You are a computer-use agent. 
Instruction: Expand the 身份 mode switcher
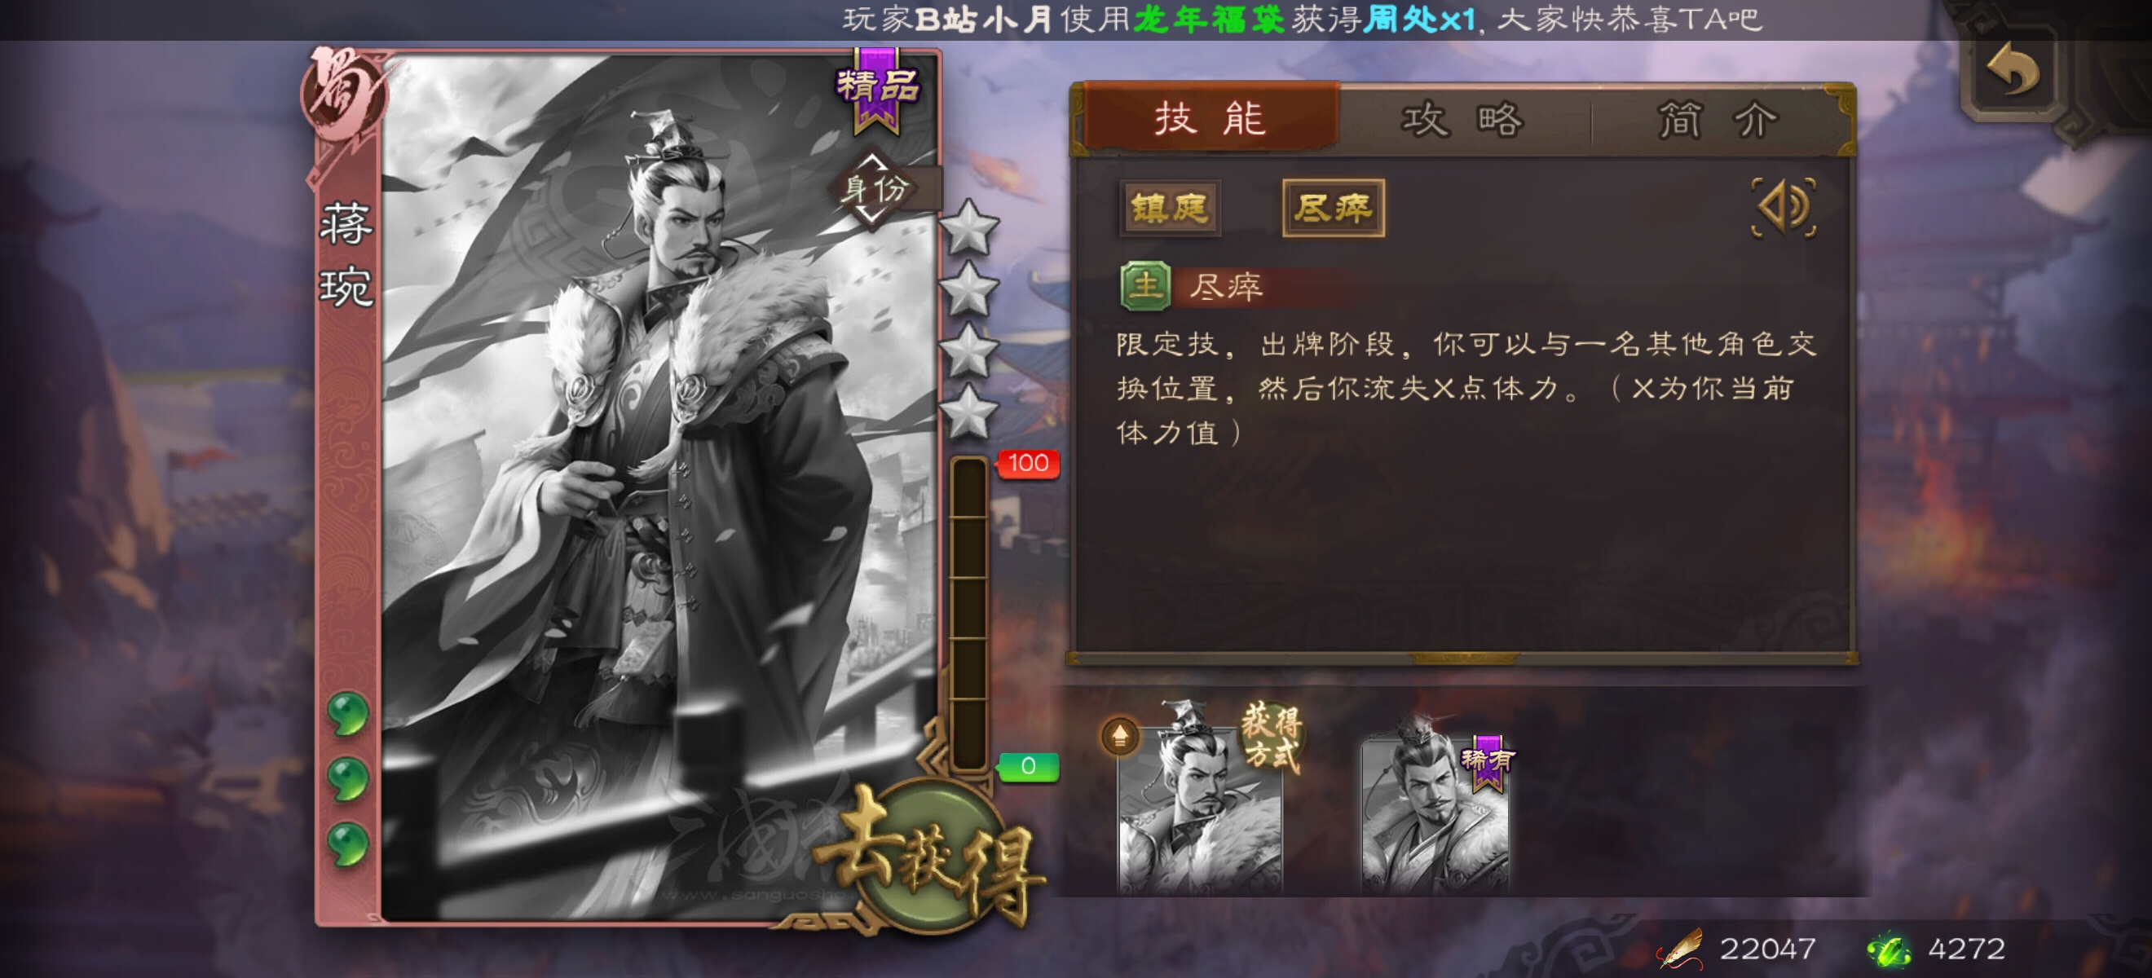coord(873,189)
